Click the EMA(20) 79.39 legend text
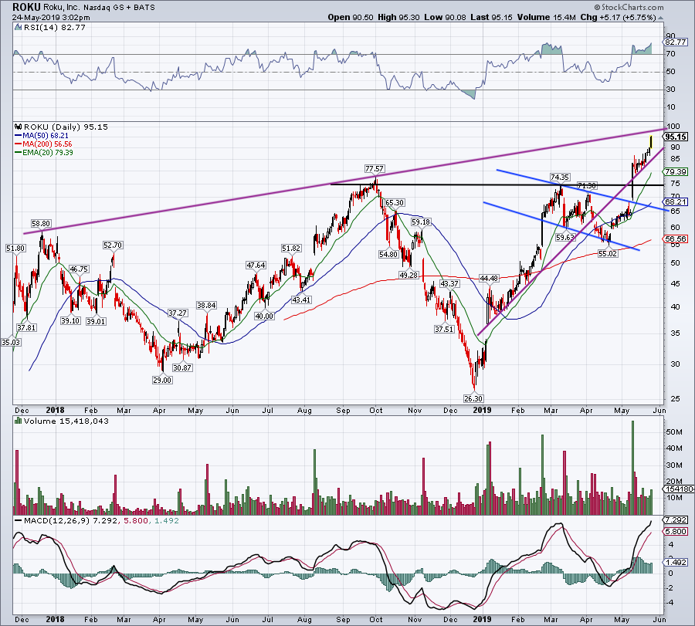Screen dimensions: 695x626 coord(47,152)
